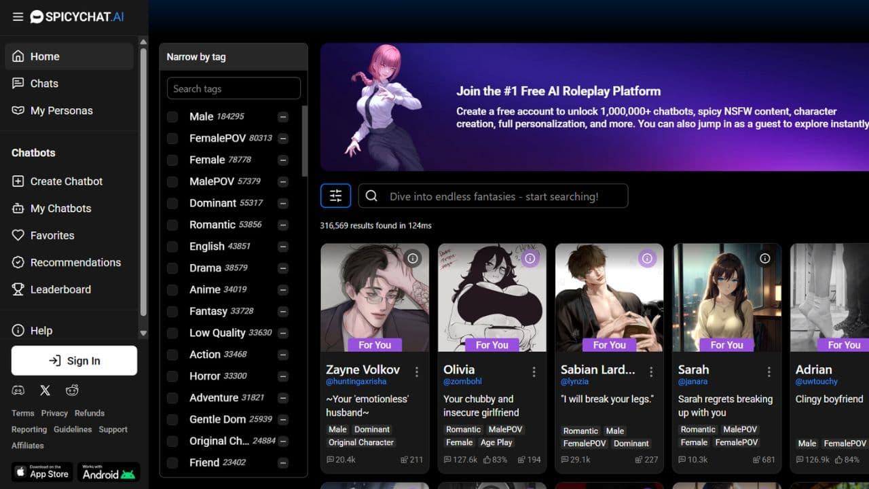
Task: Click the Download on App Store badge
Action: tap(41, 472)
